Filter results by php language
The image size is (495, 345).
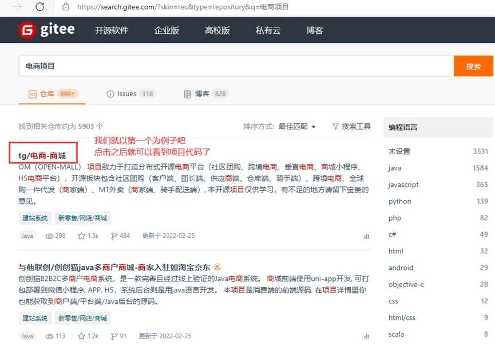(438, 218)
